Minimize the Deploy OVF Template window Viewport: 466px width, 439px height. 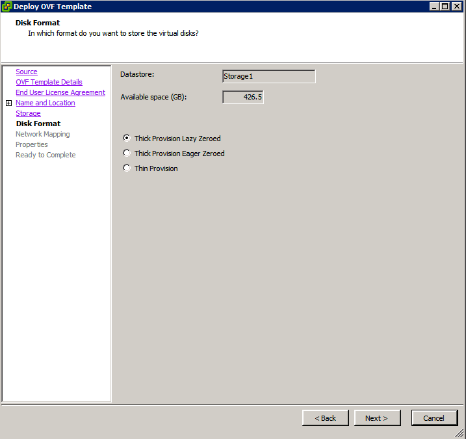tap(434, 7)
